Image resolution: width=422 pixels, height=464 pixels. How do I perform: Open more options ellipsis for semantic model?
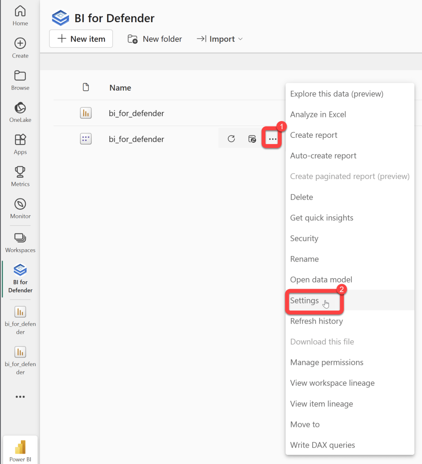272,139
